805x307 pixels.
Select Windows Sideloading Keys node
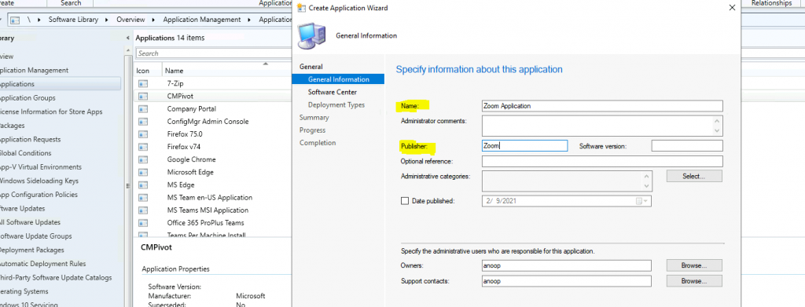39,181
